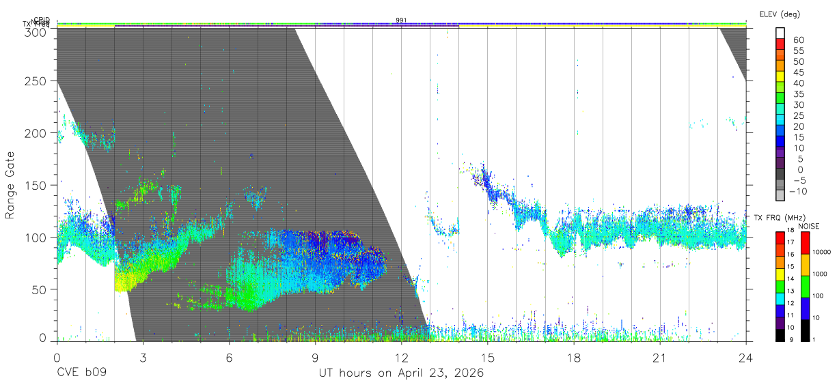This screenshot has width=839, height=387.
Task: Select the Range Gate y-axis label
Action: click(10, 185)
